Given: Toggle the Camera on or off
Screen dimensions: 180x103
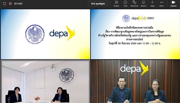Looking at the screenshot, I should [x=173, y=4].
